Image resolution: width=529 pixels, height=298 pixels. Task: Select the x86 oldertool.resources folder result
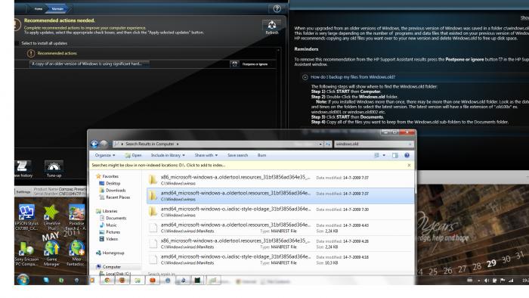point(280,180)
